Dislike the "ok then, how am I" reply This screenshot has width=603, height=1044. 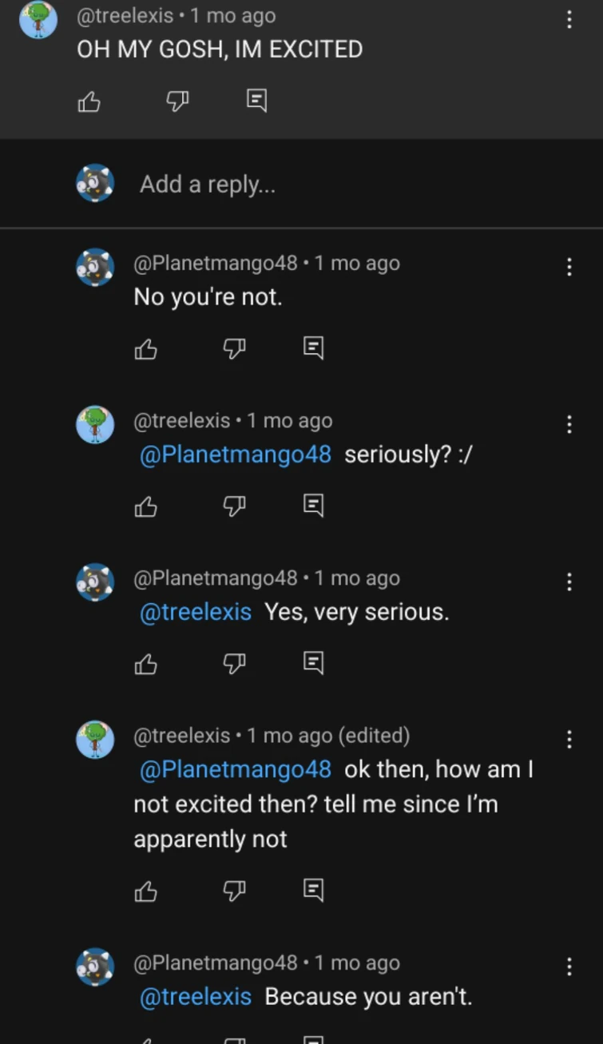(x=234, y=891)
